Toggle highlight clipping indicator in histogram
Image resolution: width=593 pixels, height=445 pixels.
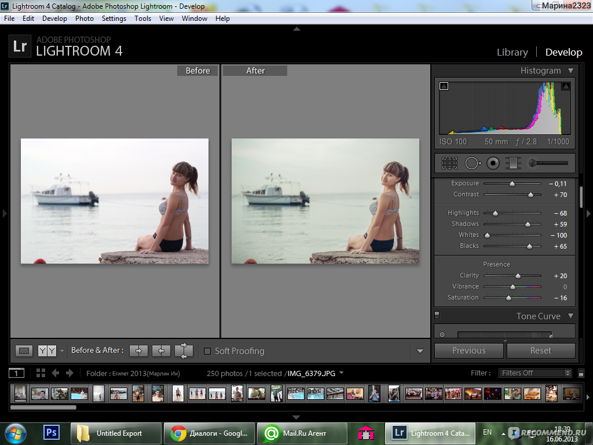(566, 86)
